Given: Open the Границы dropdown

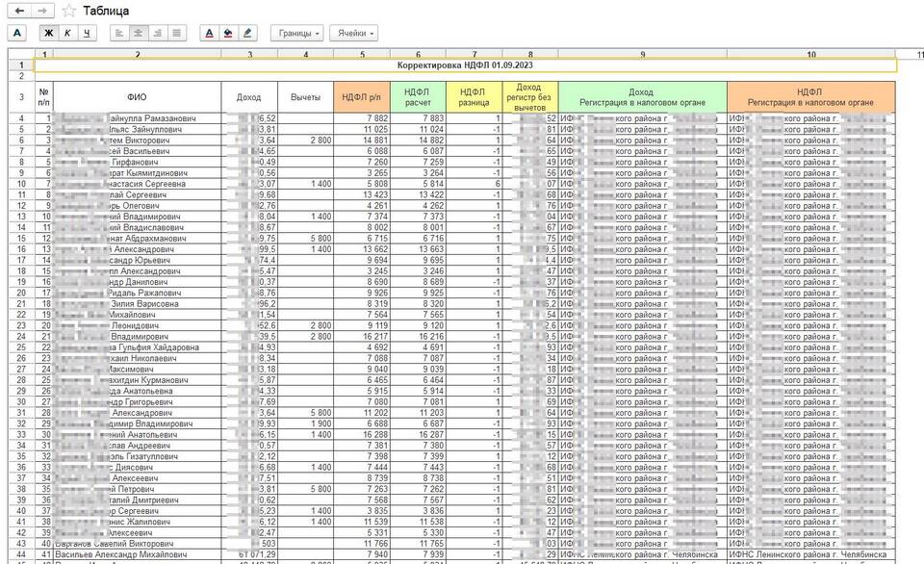Looking at the screenshot, I should (297, 33).
